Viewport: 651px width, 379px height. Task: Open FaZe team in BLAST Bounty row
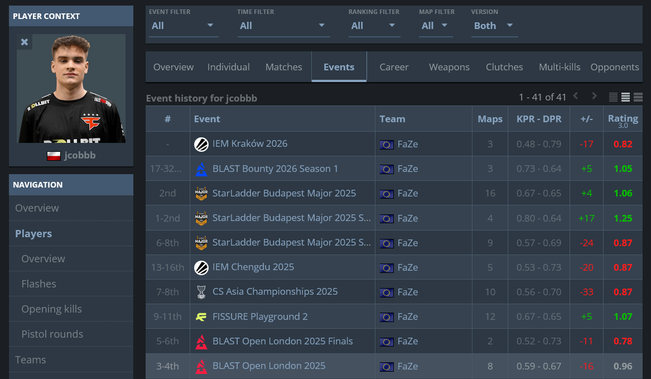click(x=407, y=169)
